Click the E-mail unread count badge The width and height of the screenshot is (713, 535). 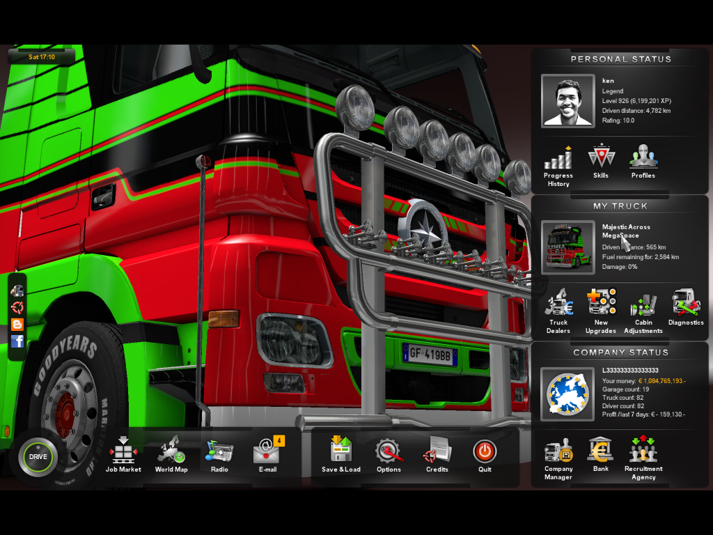pyautogui.click(x=279, y=440)
